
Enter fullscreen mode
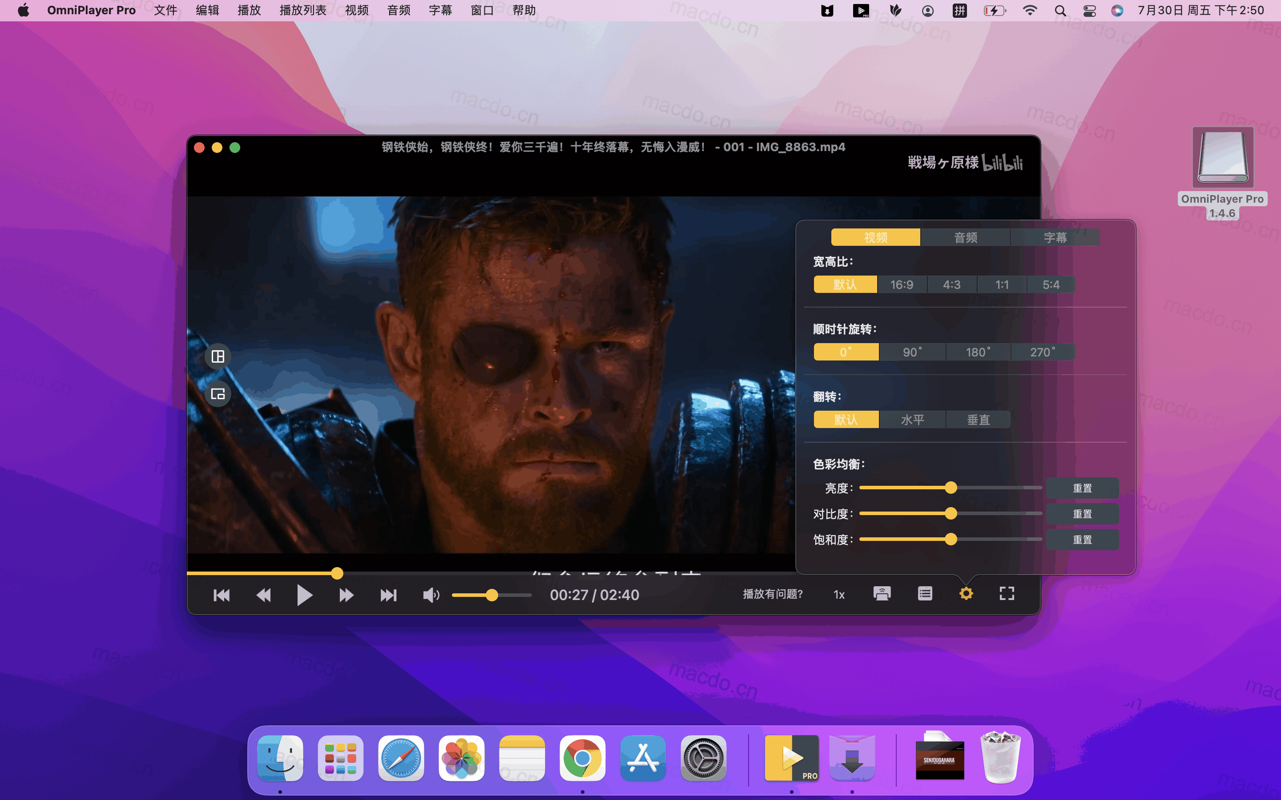coord(1007,594)
